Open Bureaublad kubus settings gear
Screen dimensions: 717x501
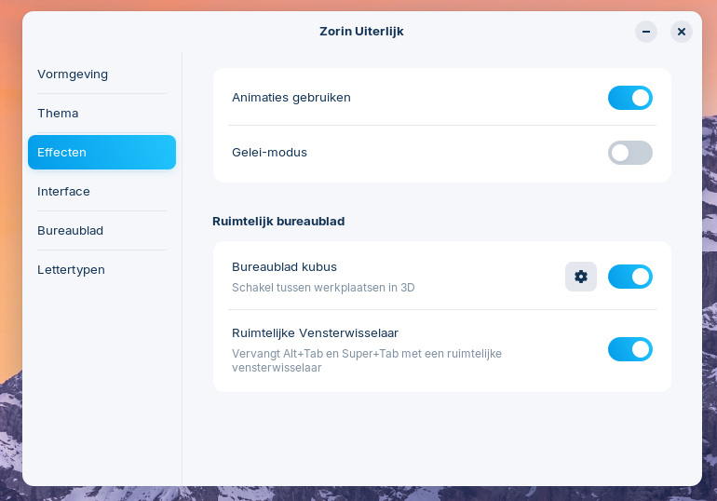[x=581, y=277]
